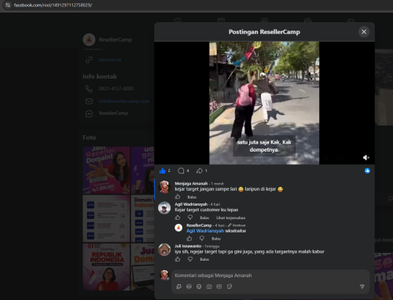
Task: Click the leftmost icon in the comment box toolbar
Action: tap(178, 287)
